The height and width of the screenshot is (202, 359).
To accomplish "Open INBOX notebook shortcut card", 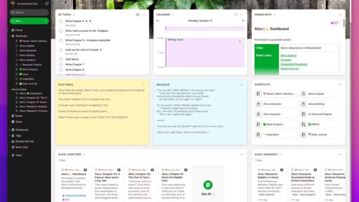I will [321, 124].
